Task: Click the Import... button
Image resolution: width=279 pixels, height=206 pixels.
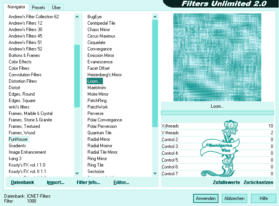Action: (x=56, y=182)
